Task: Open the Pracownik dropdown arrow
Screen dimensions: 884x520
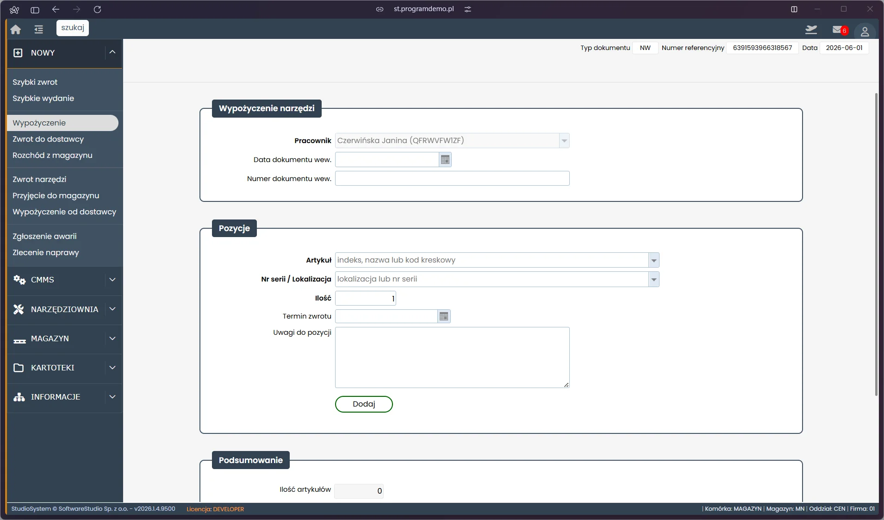Action: click(x=564, y=141)
